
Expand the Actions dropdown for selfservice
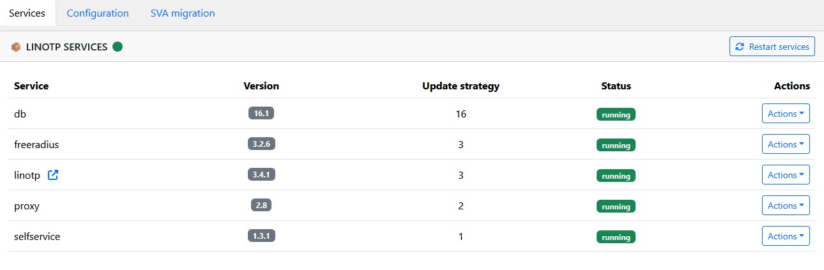click(x=786, y=236)
